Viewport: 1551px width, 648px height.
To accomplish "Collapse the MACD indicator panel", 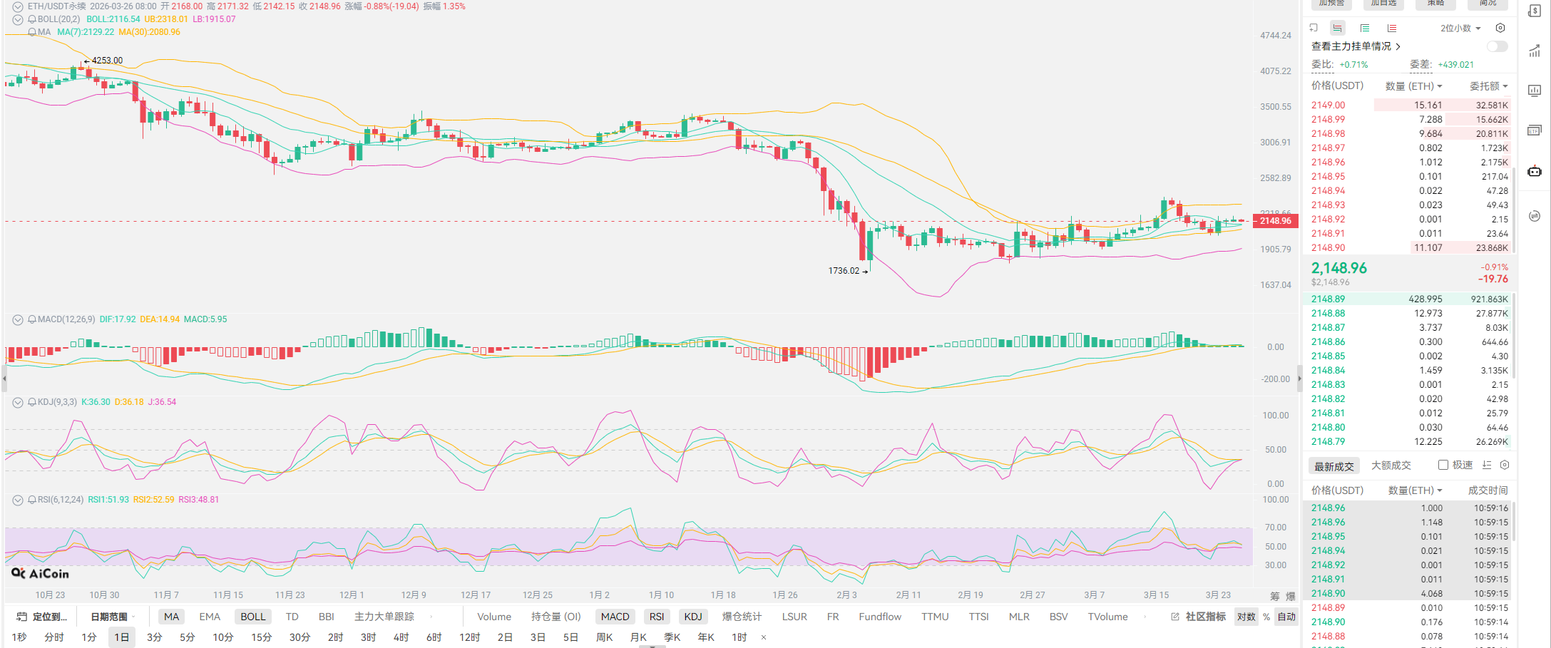I will tap(18, 319).
